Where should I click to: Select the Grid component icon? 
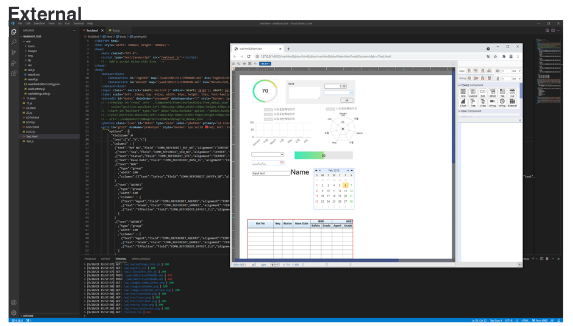(463, 92)
